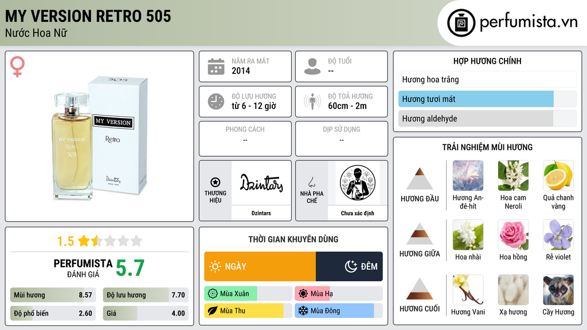Viewport: 587px width, 330px height.
Task: Click the leaf icon for Mùa Thu
Action: pos(213,311)
